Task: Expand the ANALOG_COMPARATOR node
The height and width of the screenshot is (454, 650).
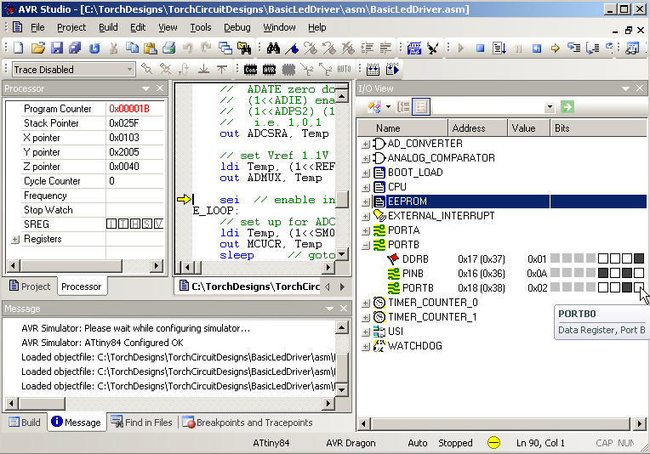Action: point(365,159)
